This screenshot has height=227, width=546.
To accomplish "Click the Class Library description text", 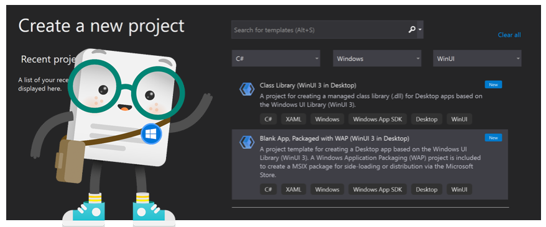I will (x=371, y=100).
